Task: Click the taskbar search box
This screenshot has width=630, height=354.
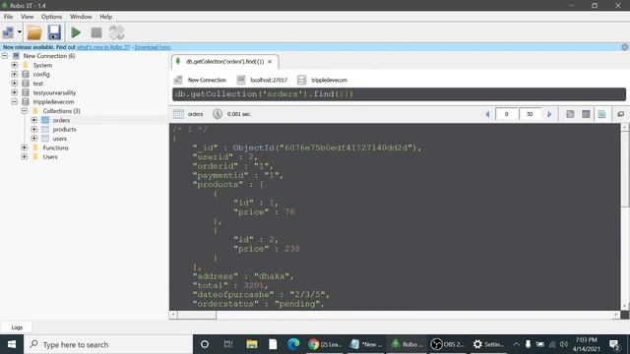Action: (x=108, y=344)
